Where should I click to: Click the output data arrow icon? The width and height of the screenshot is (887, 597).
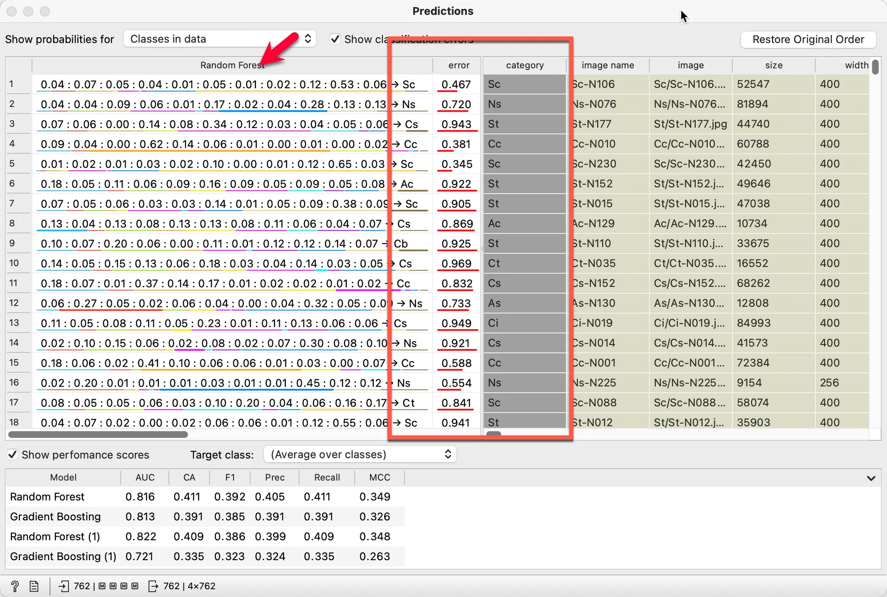click(153, 586)
